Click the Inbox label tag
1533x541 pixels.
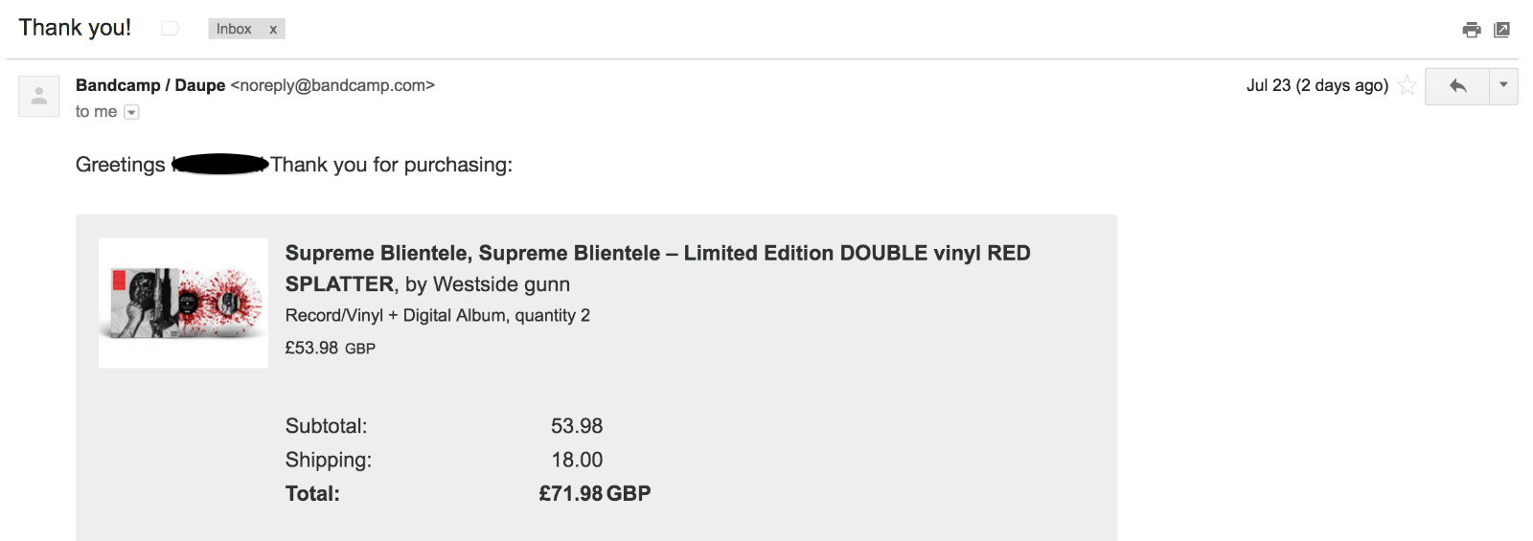[x=234, y=30]
